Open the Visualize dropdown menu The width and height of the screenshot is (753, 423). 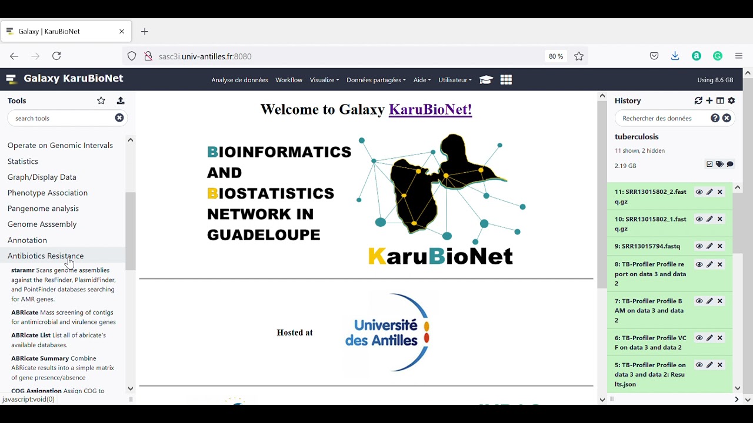coord(324,80)
